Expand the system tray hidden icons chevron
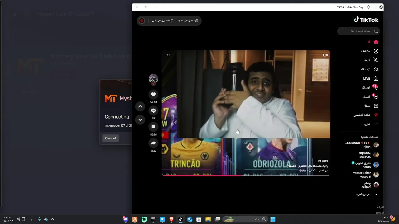Image resolution: width=399 pixels, height=224 pixels. [52, 219]
